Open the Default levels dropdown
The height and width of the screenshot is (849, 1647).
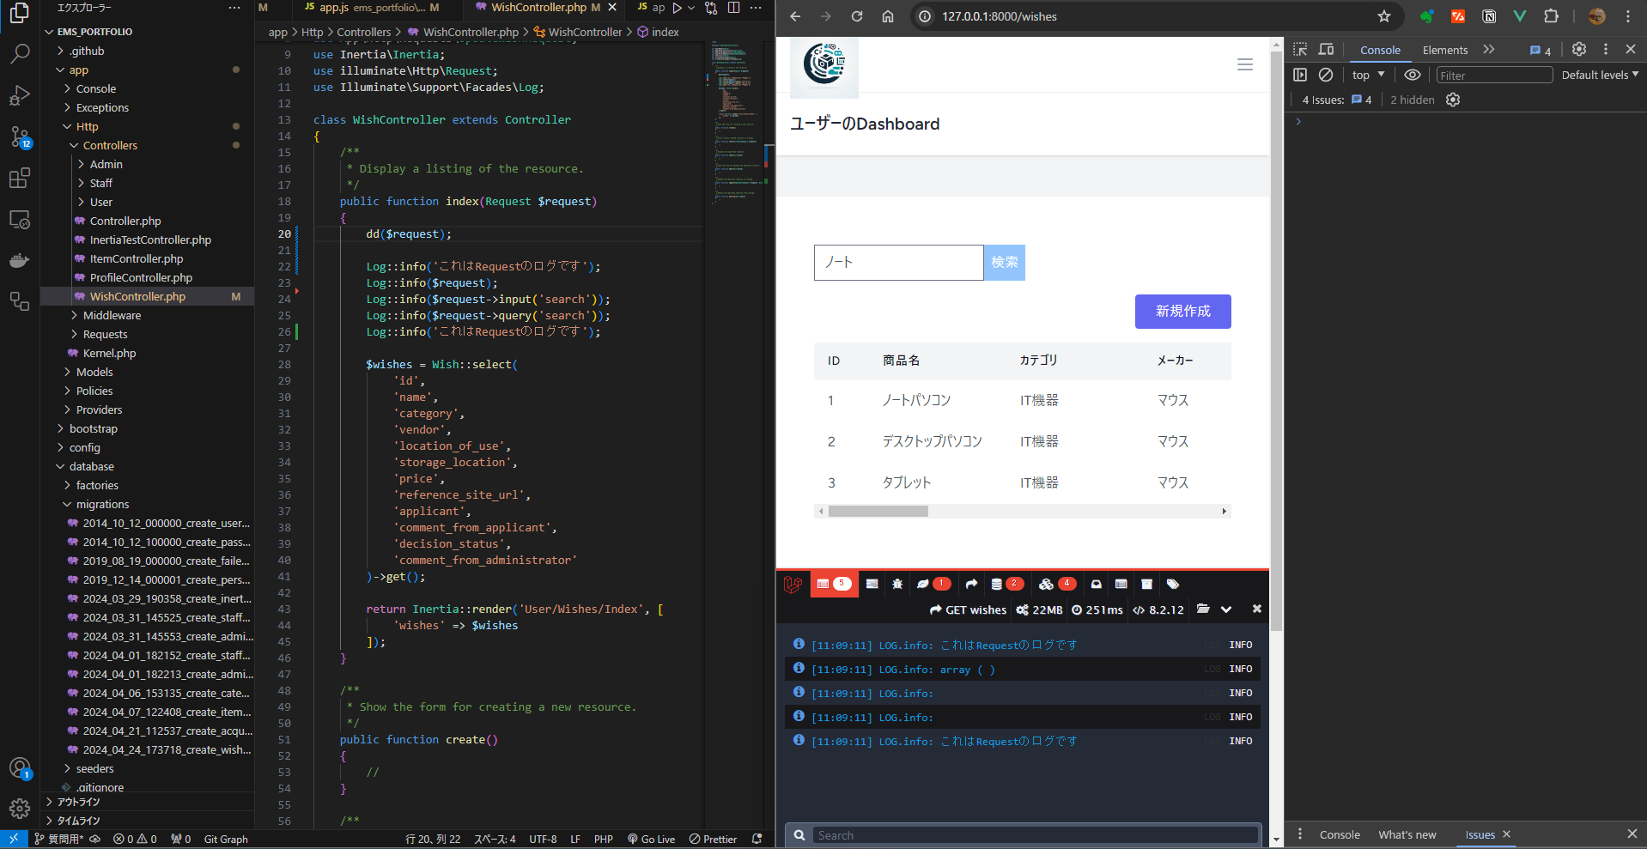click(x=1599, y=76)
